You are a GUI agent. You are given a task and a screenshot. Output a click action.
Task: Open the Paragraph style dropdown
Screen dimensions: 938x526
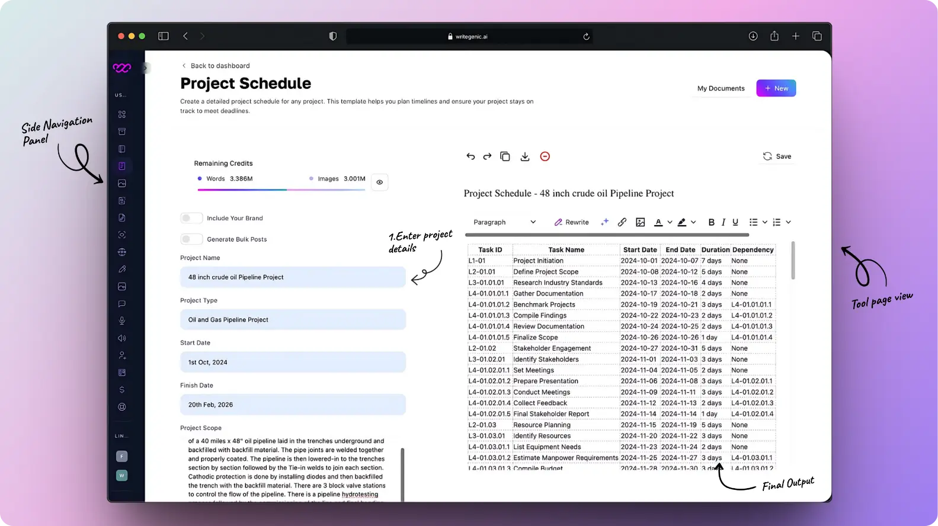click(505, 222)
